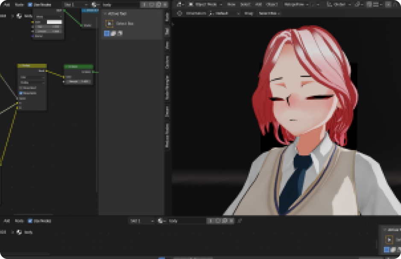The image size is (401, 259).
Task: Switch to the Options sidebar tab
Action: [x=167, y=62]
